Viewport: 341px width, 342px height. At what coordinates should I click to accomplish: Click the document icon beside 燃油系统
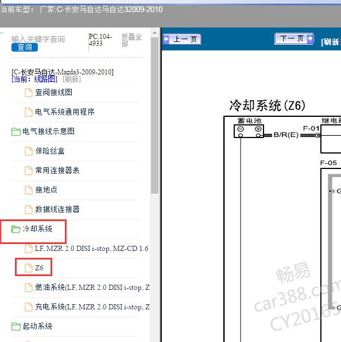click(29, 288)
